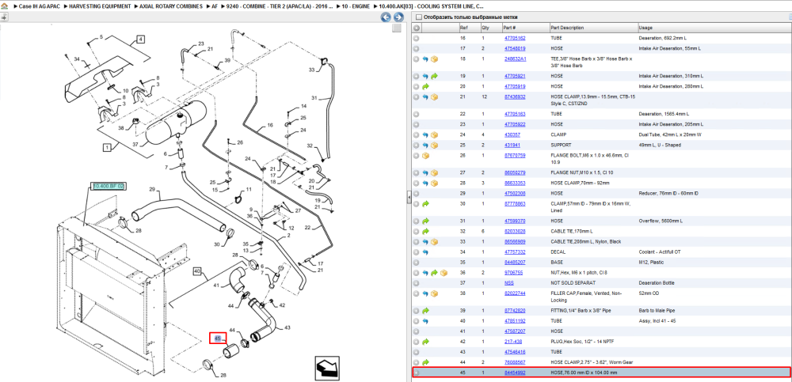Image resolution: width=792 pixels, height=382 pixels.
Task: Click the box icon in row Ref 33
Action: (434, 242)
